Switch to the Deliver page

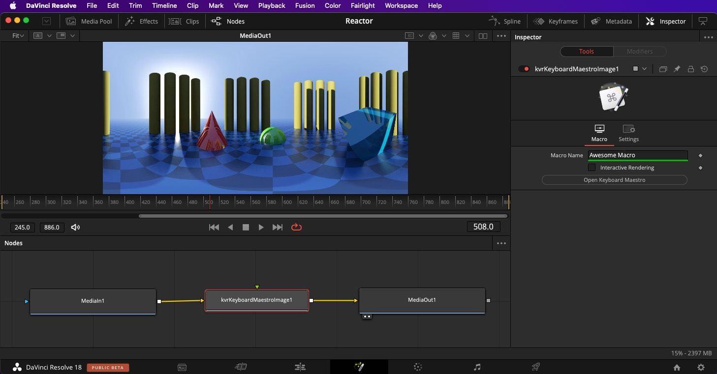536,367
